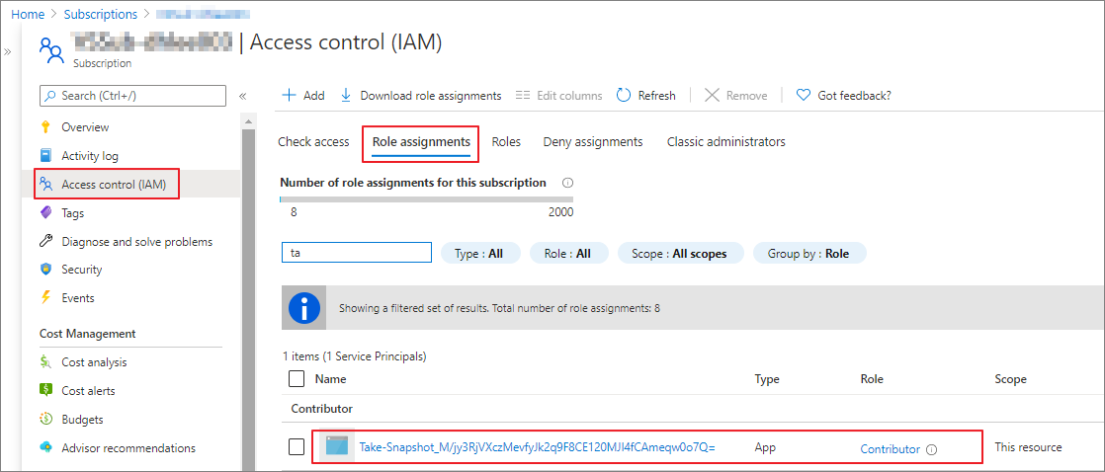Screen dimensions: 1105x472
Task: Click the Events lightning icon
Action: (x=46, y=298)
